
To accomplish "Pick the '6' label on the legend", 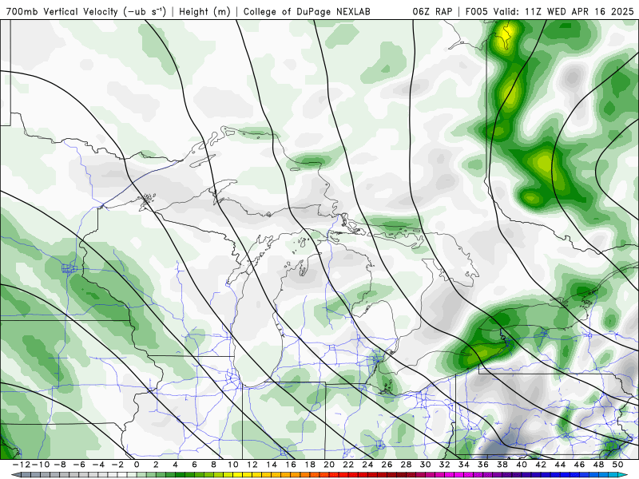I will (x=194, y=465).
